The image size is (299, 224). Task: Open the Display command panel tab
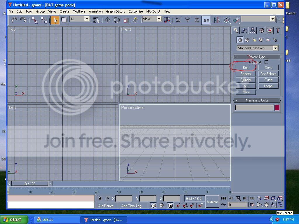click(270, 30)
